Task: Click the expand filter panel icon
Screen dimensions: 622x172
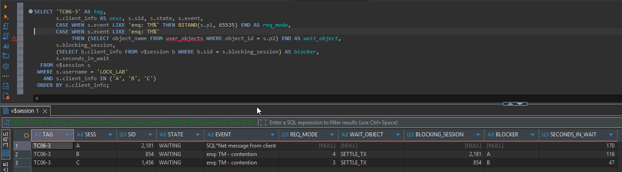Action: [263, 122]
